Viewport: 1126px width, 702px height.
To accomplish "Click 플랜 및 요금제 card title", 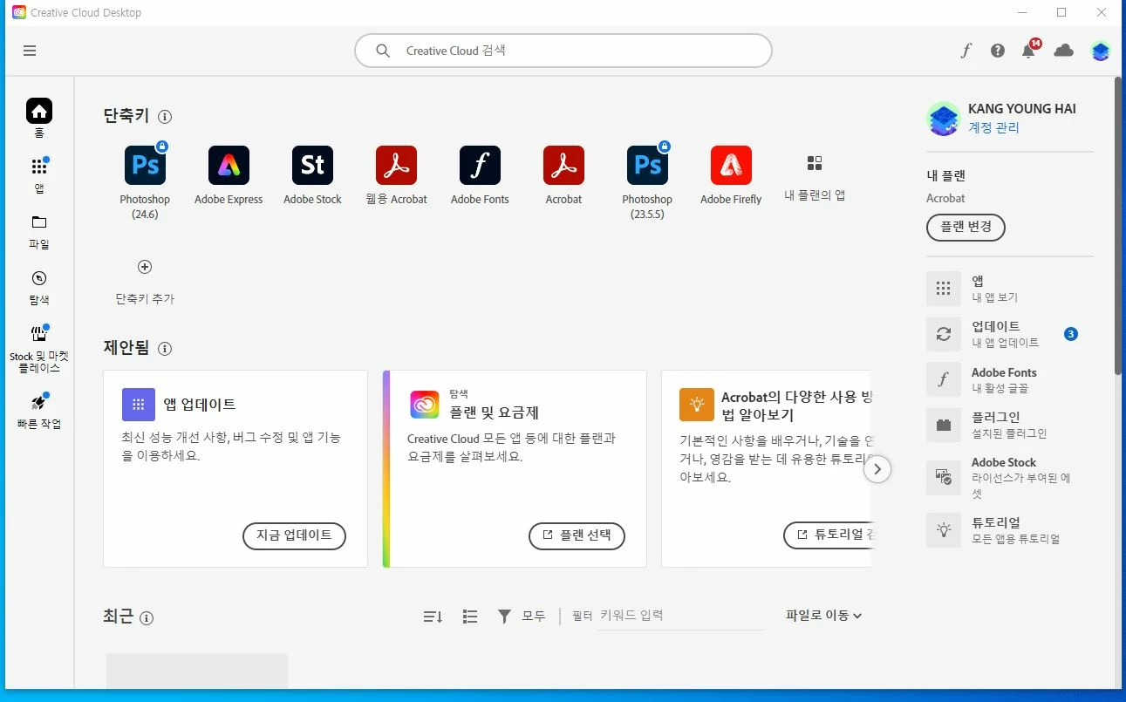I will tap(495, 412).
